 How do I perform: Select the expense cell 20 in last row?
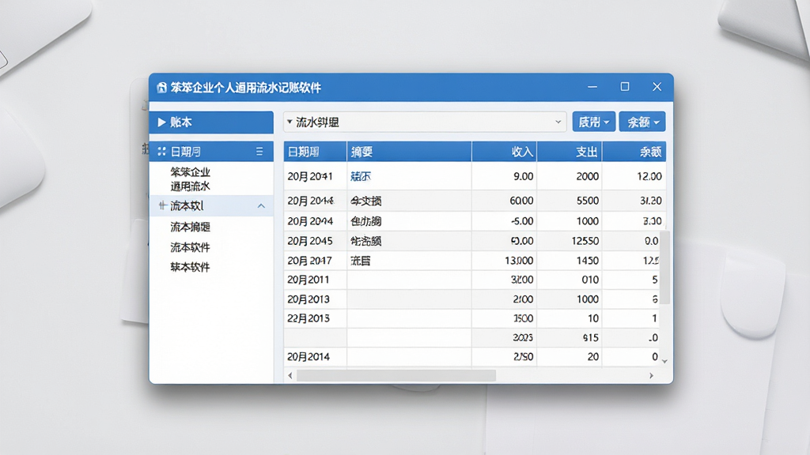click(570, 356)
